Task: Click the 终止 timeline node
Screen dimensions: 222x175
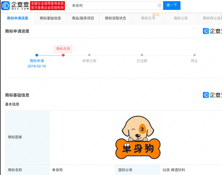Action: (195, 55)
